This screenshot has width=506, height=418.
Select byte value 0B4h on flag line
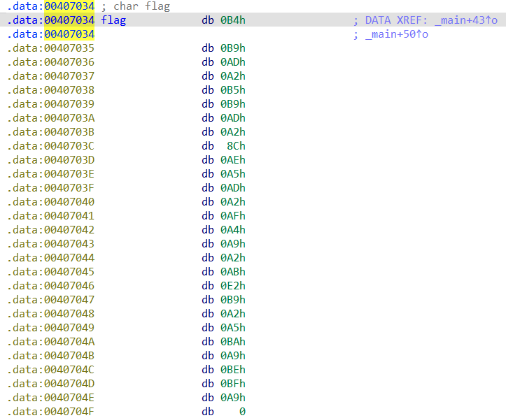coord(233,20)
